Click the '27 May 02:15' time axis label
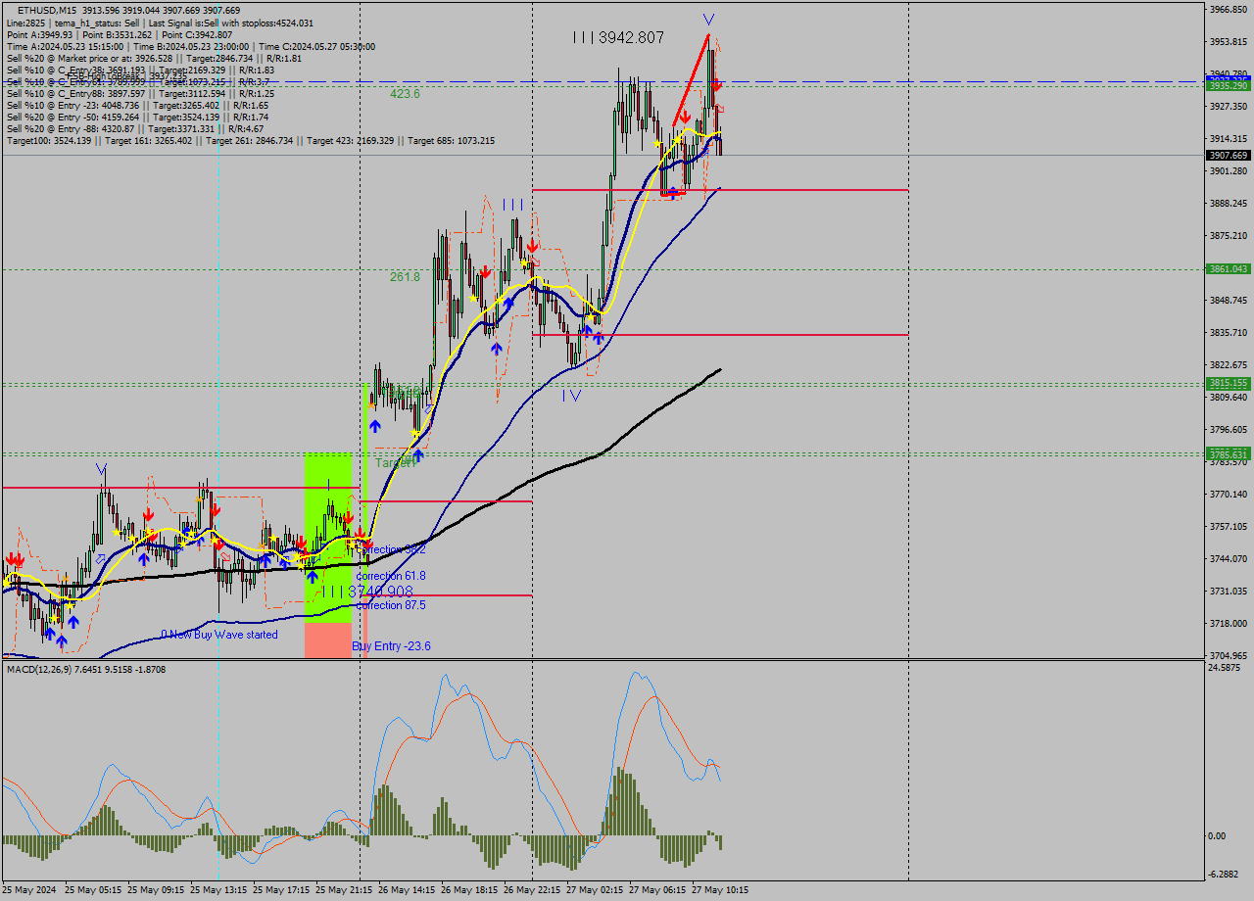Image resolution: width=1254 pixels, height=901 pixels. click(595, 890)
